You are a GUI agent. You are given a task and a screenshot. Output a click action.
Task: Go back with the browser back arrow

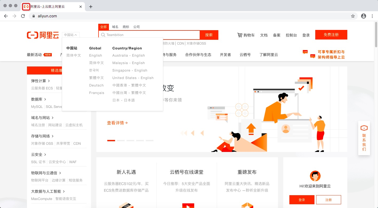(x=6, y=16)
